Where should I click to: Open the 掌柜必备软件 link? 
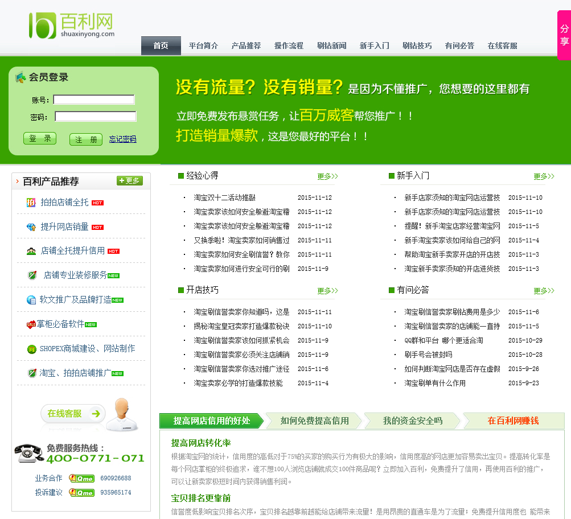click(60, 324)
